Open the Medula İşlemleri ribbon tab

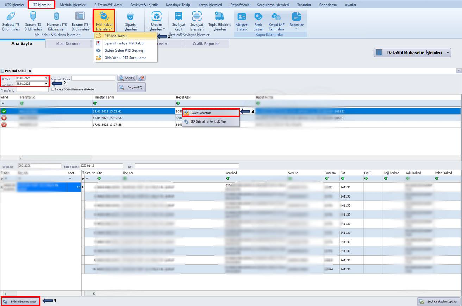pyautogui.click(x=73, y=5)
